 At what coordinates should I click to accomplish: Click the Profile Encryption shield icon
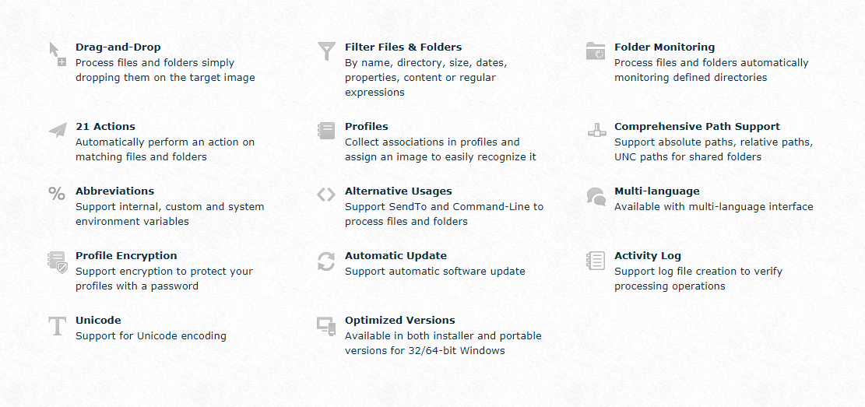click(x=58, y=261)
